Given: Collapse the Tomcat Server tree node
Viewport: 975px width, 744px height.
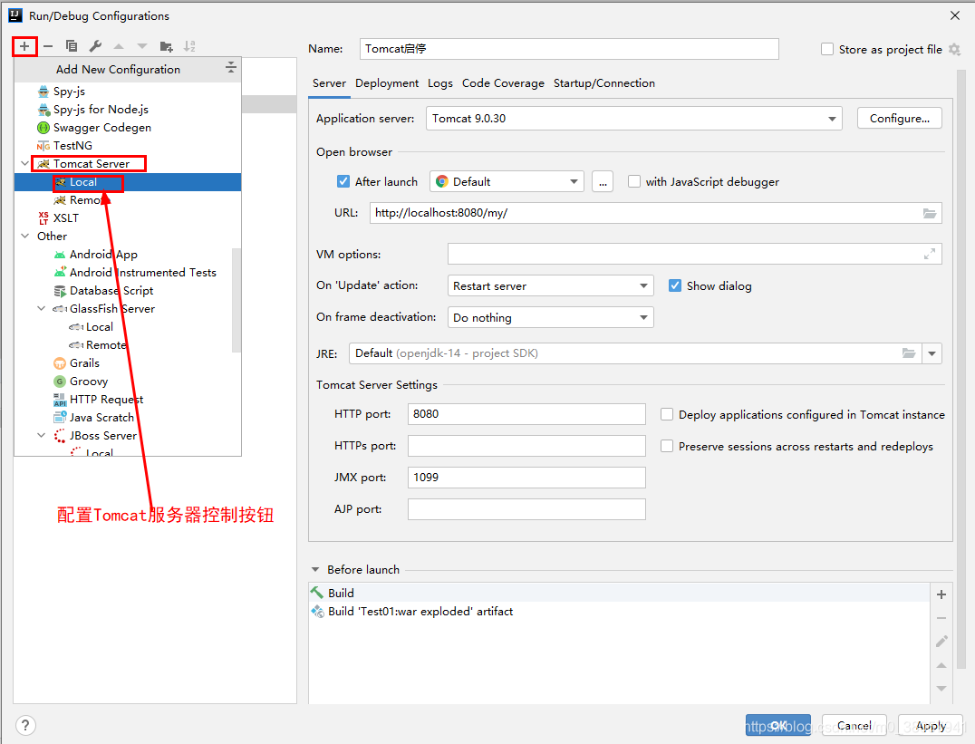Looking at the screenshot, I should (x=24, y=164).
